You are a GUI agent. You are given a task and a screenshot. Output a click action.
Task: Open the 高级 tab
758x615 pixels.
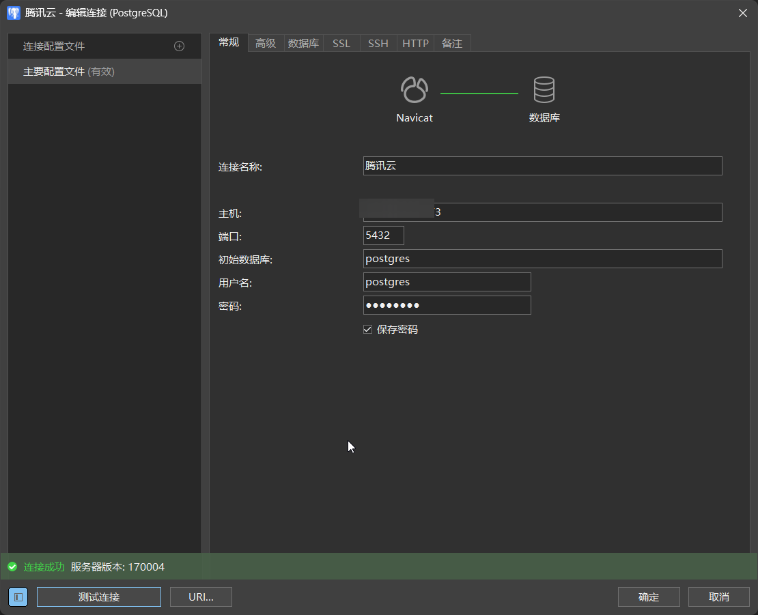tap(266, 44)
